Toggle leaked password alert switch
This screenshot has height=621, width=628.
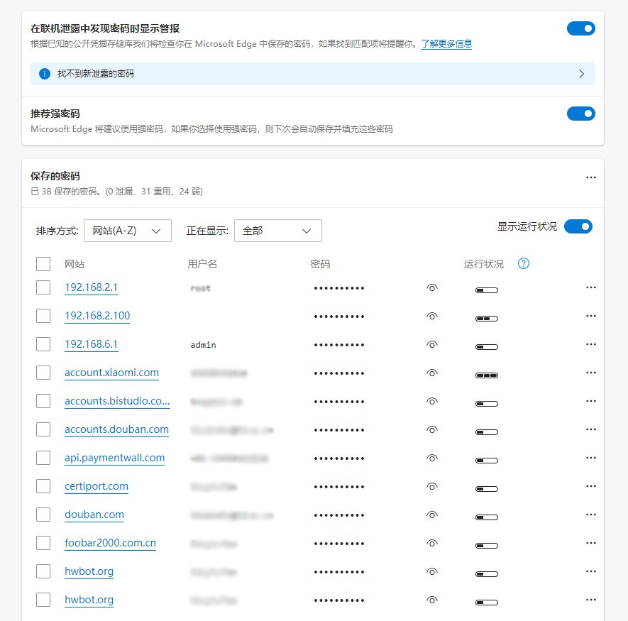(x=580, y=28)
